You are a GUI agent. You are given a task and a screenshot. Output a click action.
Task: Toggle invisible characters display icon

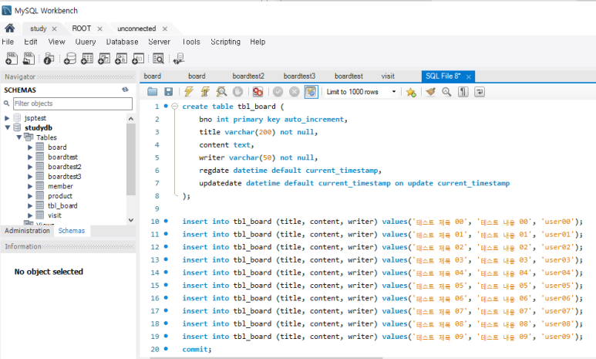tap(463, 92)
